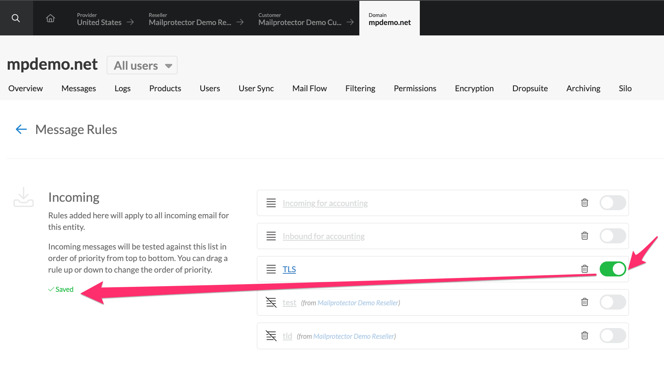The height and width of the screenshot is (365, 664).
Task: Enable the Inbound for accounting rule
Action: tap(612, 236)
